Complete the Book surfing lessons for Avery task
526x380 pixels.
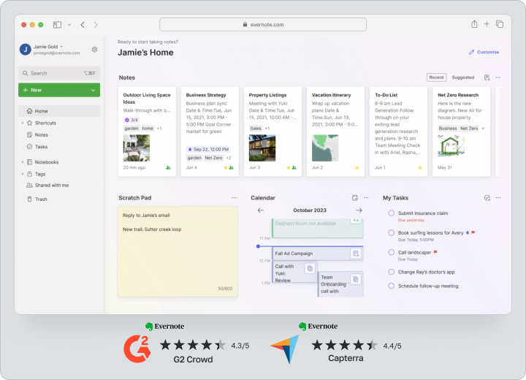click(x=391, y=232)
